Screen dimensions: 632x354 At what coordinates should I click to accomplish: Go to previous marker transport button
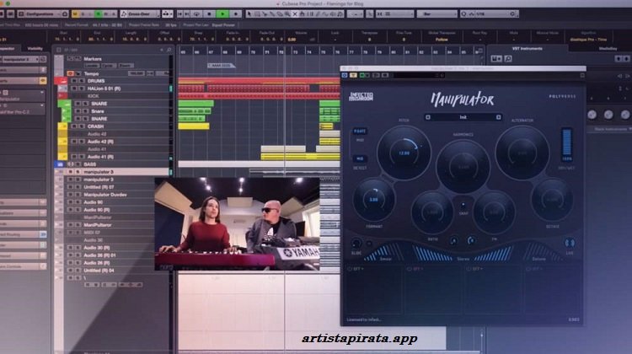coord(179,14)
